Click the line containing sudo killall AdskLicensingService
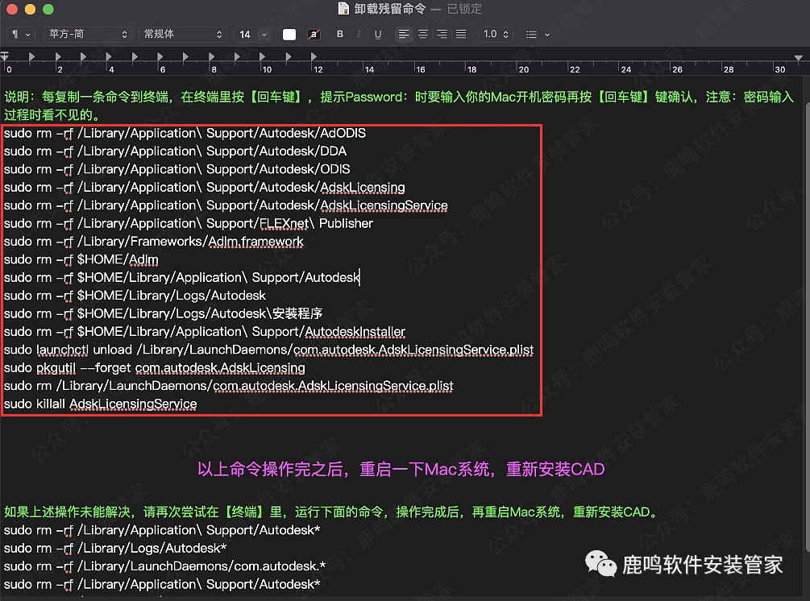The width and height of the screenshot is (810, 601). tap(101, 404)
